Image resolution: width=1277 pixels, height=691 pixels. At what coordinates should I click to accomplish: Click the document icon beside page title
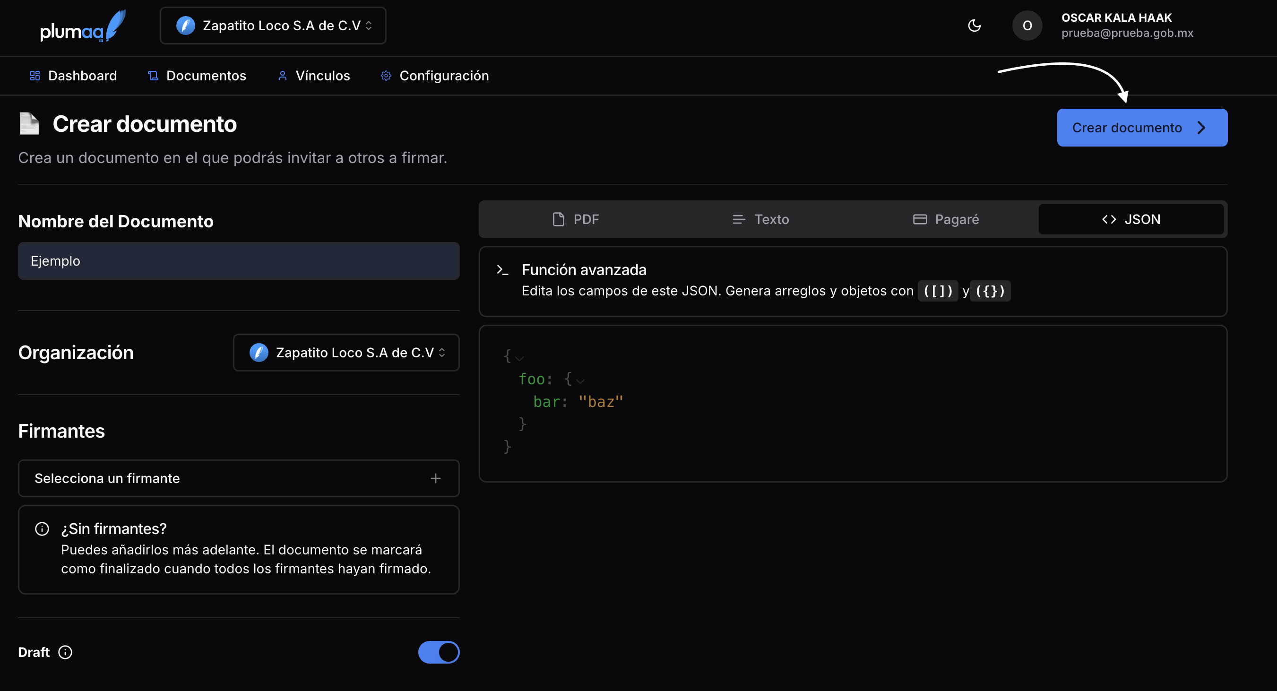pyautogui.click(x=29, y=124)
